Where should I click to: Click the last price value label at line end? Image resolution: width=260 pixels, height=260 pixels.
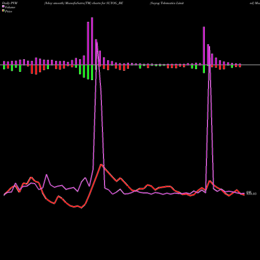(x=251, y=194)
